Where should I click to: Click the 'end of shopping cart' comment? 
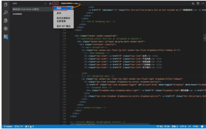(98, 22)
